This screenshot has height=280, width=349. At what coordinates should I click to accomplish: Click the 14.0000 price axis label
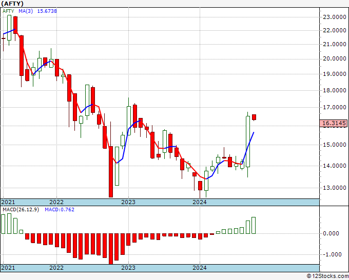[334, 166]
